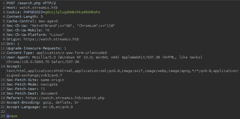The image size is (240, 119).
Task: Click the Host header value watch.streamio.htb
Action: pos(38,7)
